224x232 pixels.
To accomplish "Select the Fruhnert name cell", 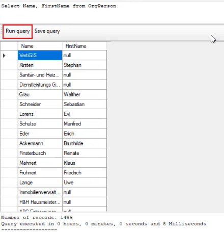I will click(x=40, y=173).
